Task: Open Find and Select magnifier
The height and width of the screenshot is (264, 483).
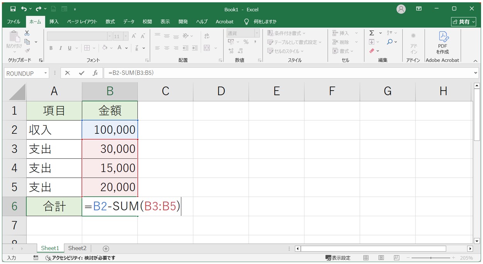Action: coord(390,42)
